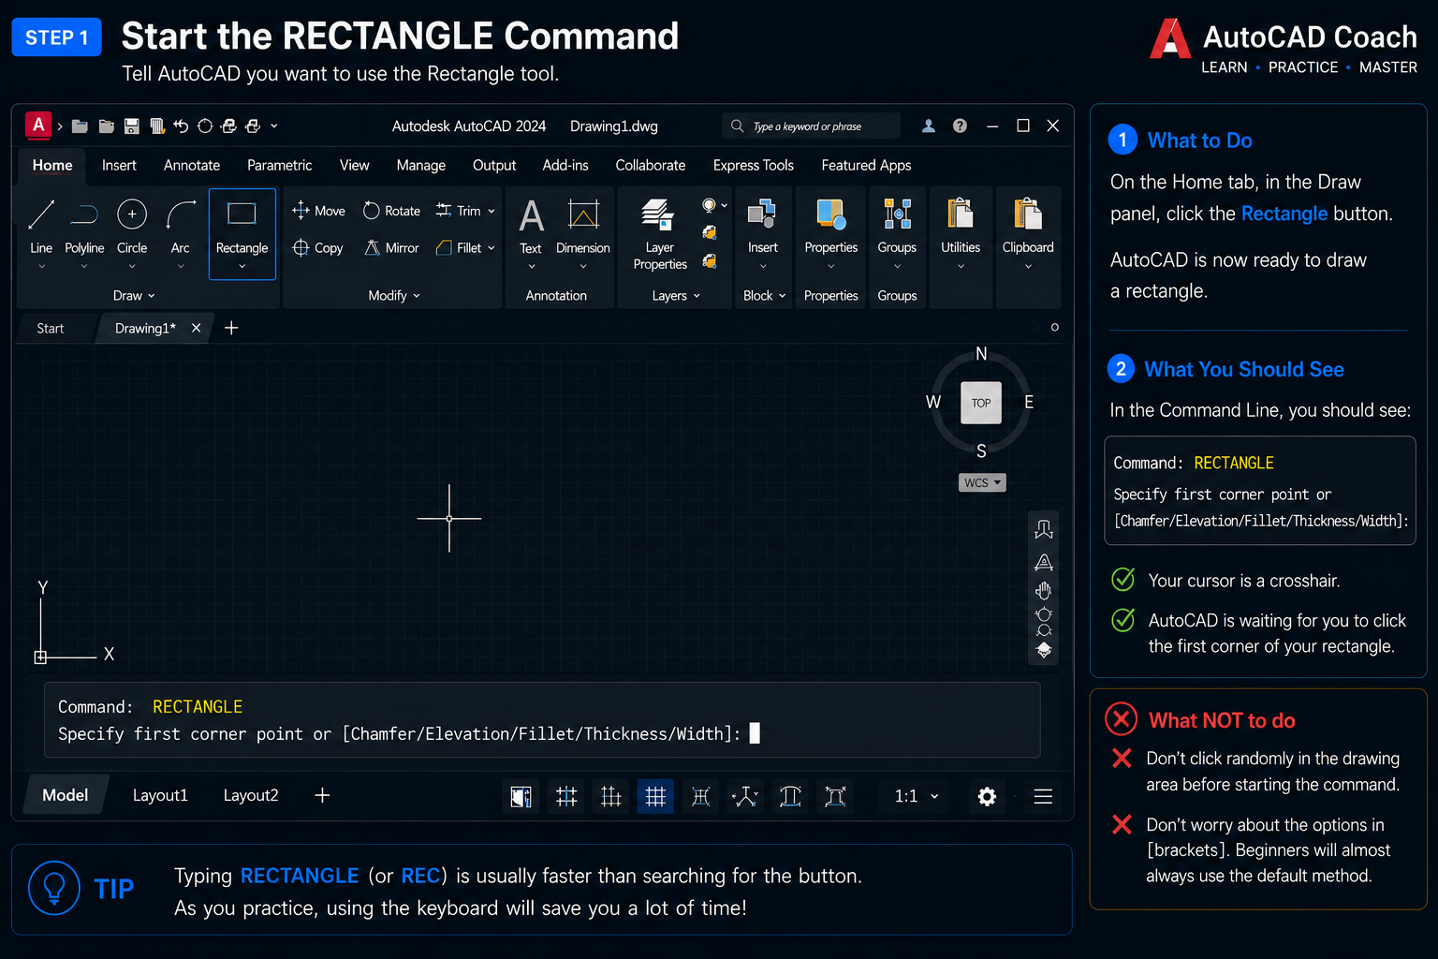
Task: Switch to the Annotate ribbon tab
Action: click(x=192, y=165)
